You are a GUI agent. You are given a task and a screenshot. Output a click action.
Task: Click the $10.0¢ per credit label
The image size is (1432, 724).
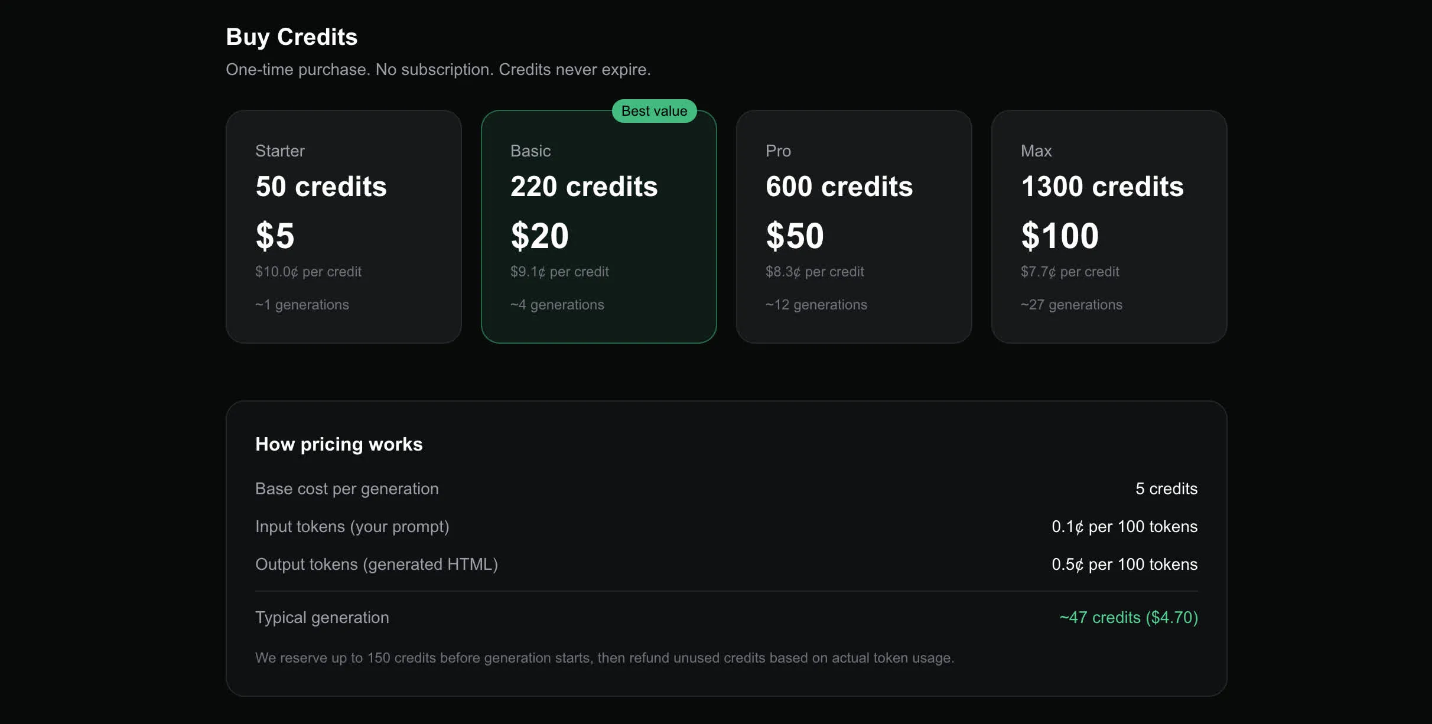[308, 272]
